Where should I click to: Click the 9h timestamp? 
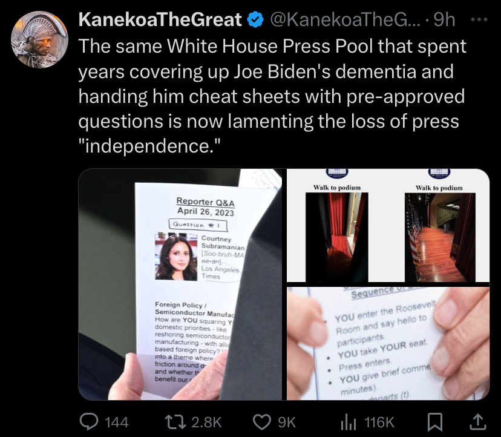[445, 20]
